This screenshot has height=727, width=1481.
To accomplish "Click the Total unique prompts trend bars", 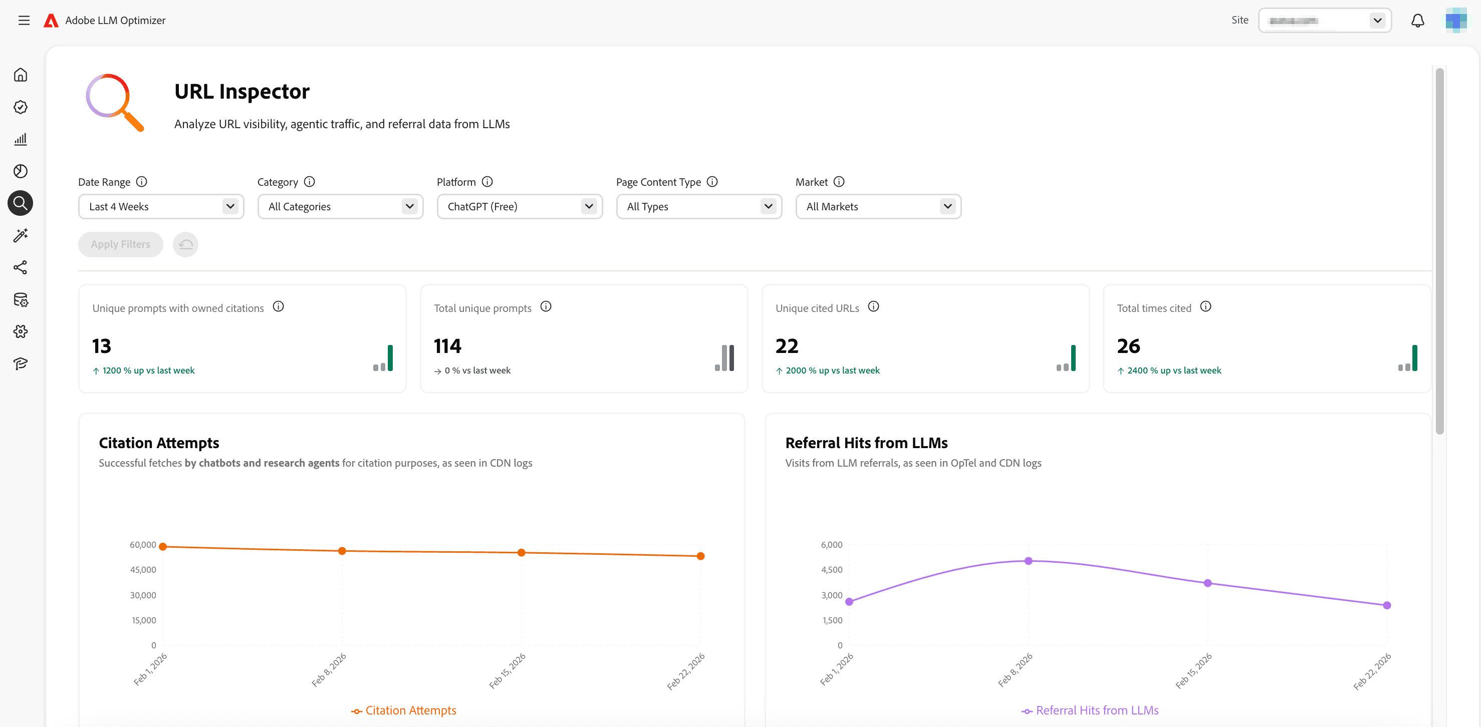I will pos(724,358).
